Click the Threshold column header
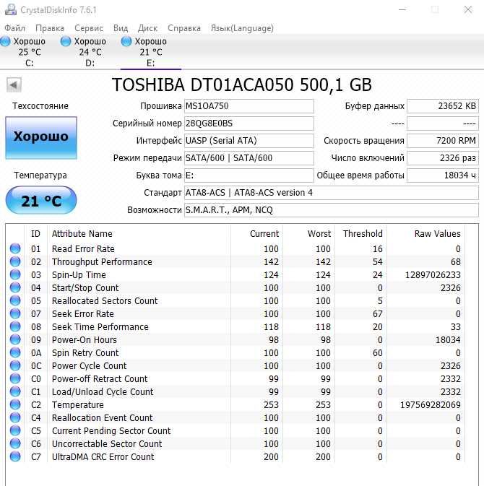 [363, 234]
